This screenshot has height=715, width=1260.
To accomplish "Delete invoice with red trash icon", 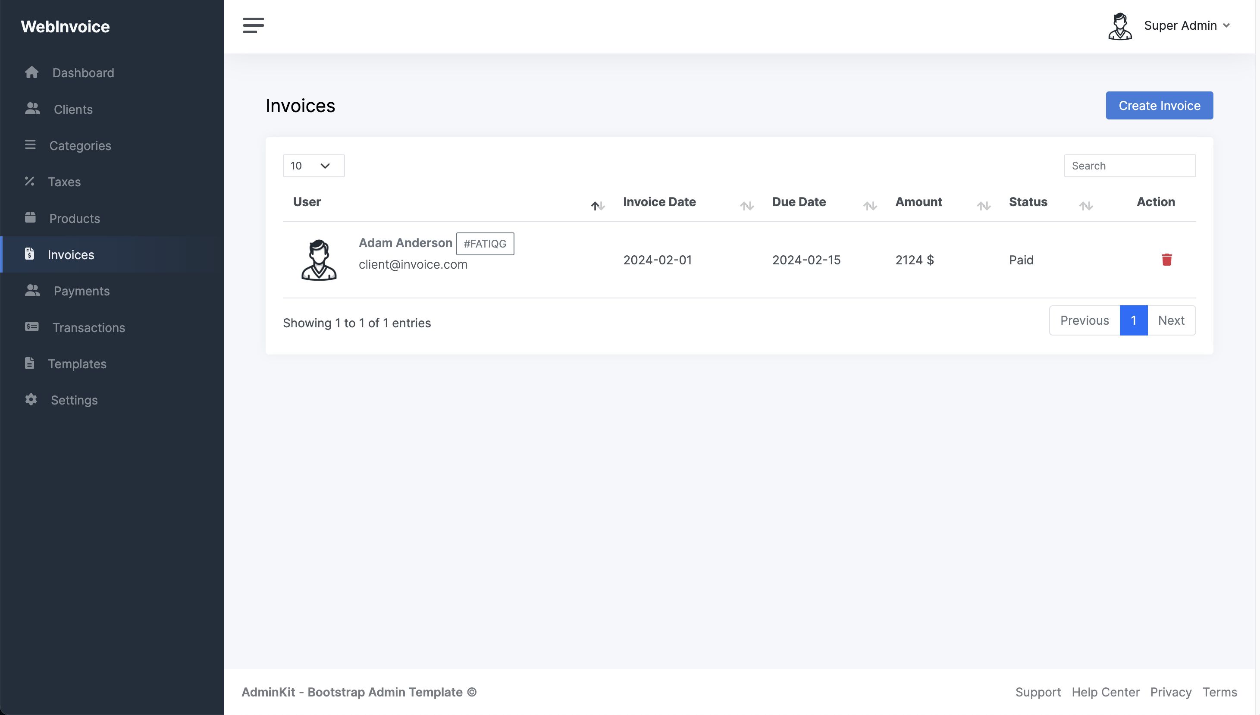I will click(1167, 259).
